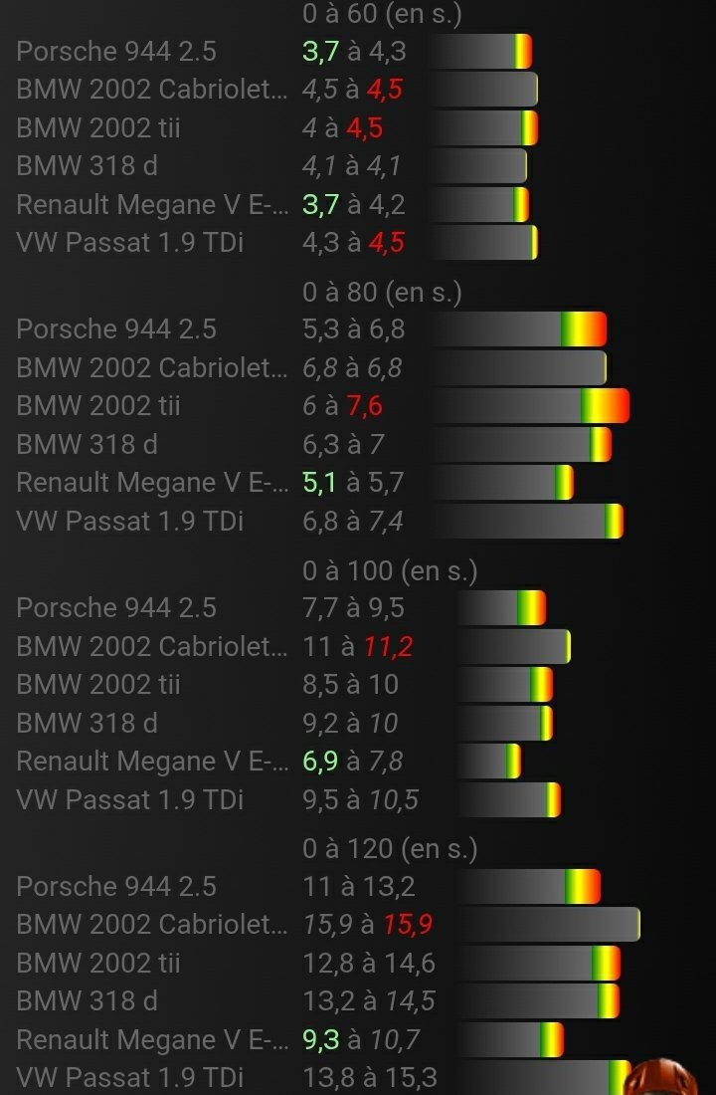The image size is (716, 1095).
Task: Pick Porsche 944 2.5 in the 0 à 100 group
Action: (115, 607)
